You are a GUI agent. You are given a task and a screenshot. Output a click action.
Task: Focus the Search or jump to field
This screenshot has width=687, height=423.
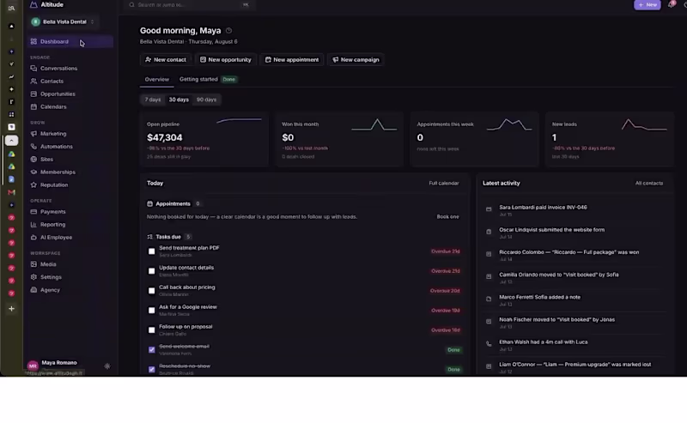coord(189,5)
